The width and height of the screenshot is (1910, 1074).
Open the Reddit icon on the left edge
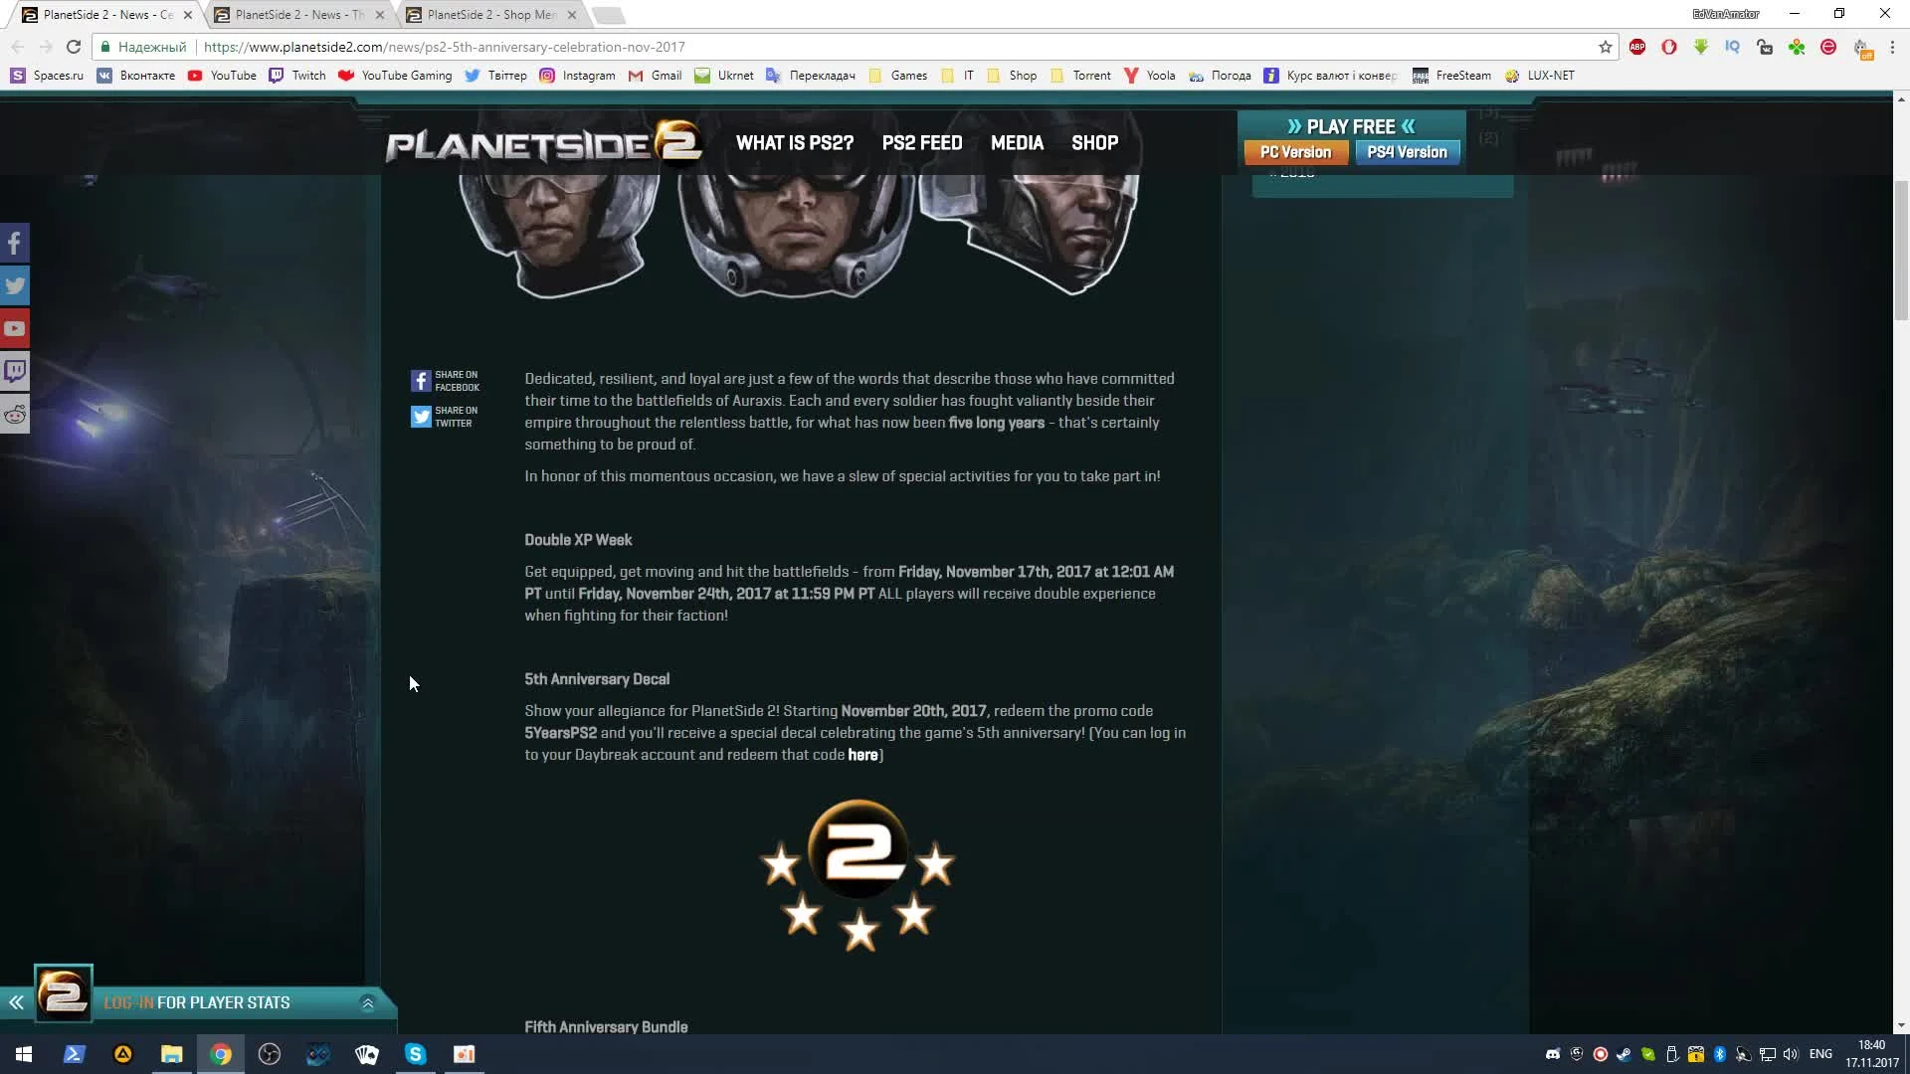15,415
